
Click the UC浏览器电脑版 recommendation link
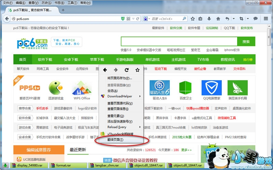tap(34, 159)
